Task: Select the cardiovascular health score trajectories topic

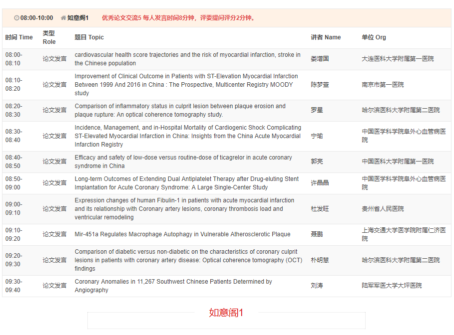Action: 188,59
